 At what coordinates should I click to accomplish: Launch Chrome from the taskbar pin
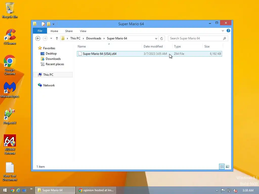point(12,190)
